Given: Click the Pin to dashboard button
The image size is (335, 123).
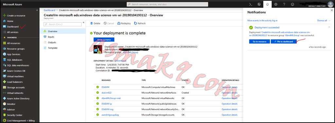Looking at the screenshot, I should click(x=284, y=41).
